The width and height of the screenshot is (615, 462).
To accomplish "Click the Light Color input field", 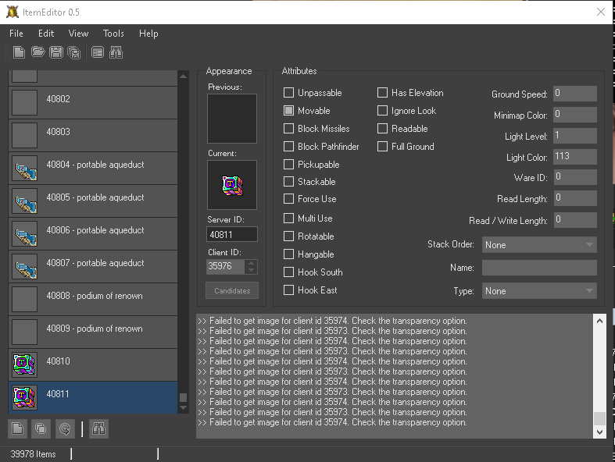I will pyautogui.click(x=575, y=157).
